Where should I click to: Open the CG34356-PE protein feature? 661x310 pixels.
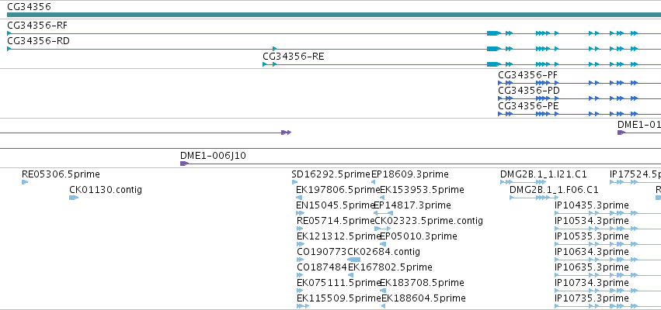[528, 106]
